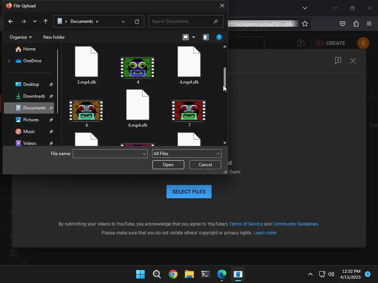Cancel the File Upload dialog
Image resolution: width=378 pixels, height=283 pixels.
pyautogui.click(x=205, y=165)
